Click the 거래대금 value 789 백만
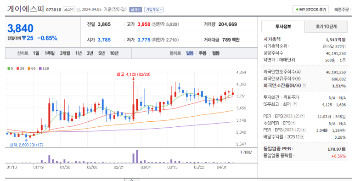Screen dimensions: 355x181 (x=231, y=40)
